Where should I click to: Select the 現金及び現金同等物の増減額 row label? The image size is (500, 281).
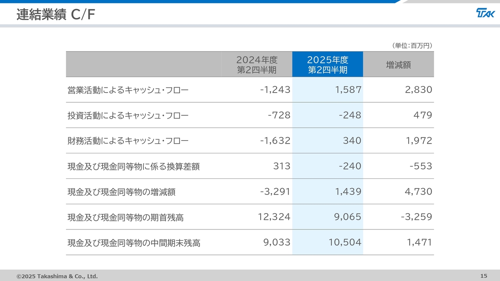121,192
